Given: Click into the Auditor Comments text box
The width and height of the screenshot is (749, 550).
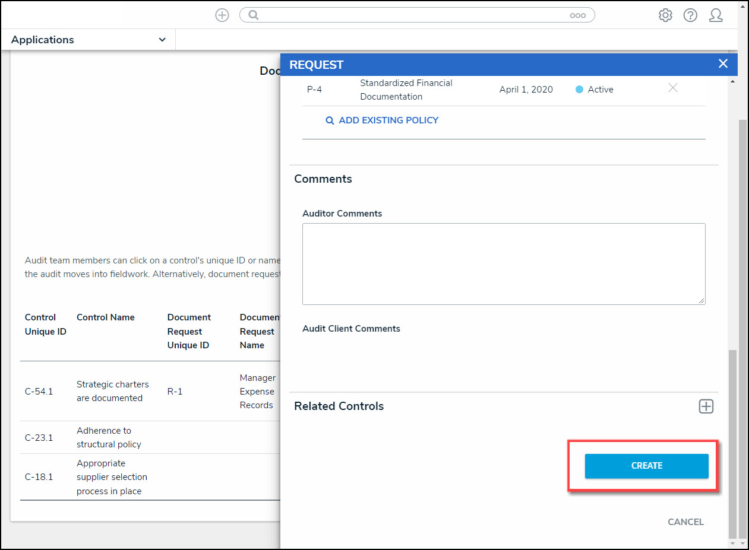Looking at the screenshot, I should click(504, 264).
